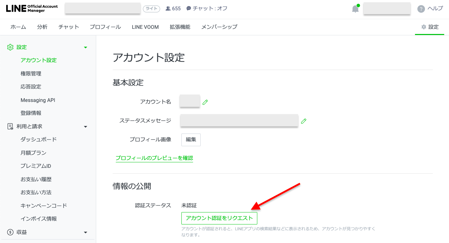Open the 分析 tab
The width and height of the screenshot is (449, 243).
(x=42, y=27)
